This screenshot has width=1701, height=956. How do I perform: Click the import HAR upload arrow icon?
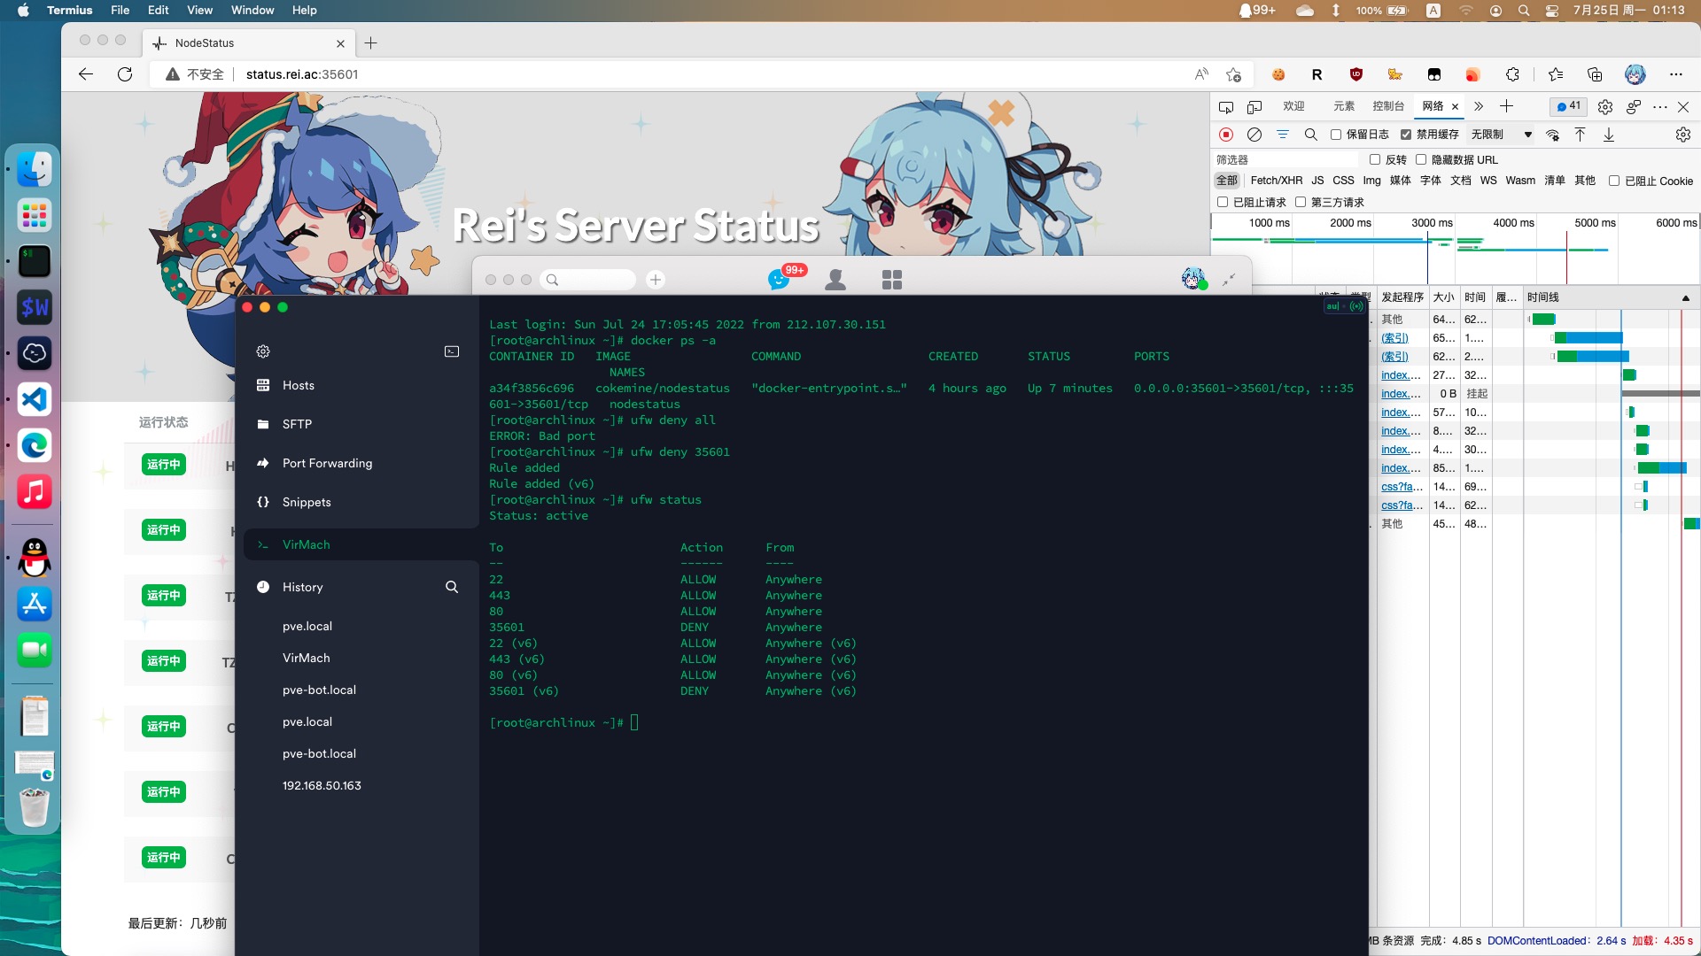1580,135
